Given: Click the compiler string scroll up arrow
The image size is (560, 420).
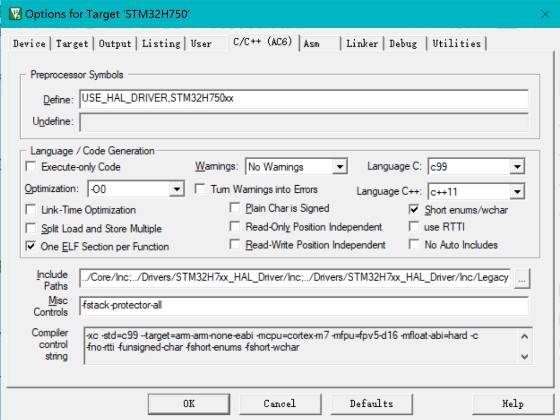Looking at the screenshot, I should click(525, 336).
